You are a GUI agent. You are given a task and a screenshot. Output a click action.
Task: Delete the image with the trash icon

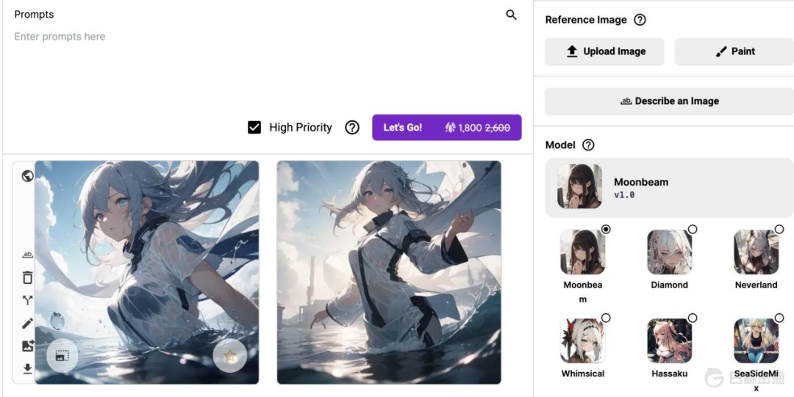pos(27,277)
